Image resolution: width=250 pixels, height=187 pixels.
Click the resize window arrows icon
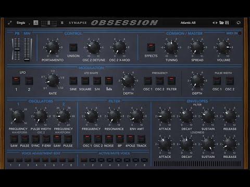pyautogui.click(x=10, y=23)
